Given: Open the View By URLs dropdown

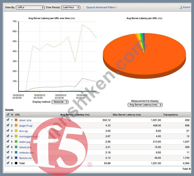Looking at the screenshot, I should pyautogui.click(x=30, y=7).
